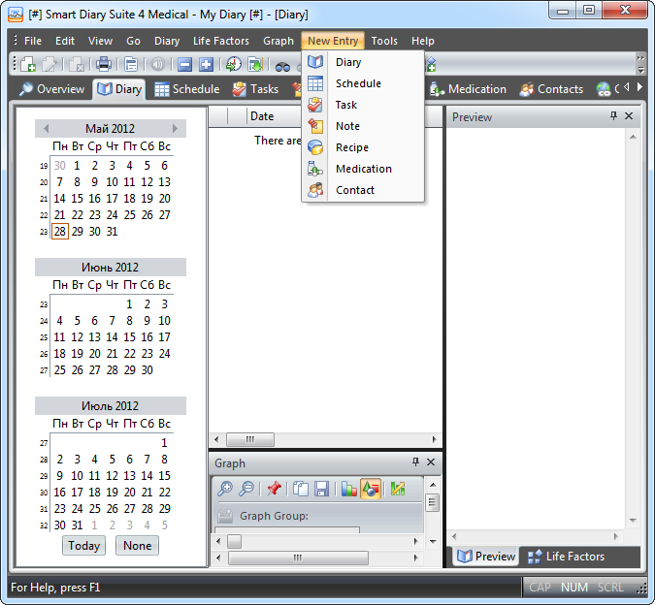Switch to the Medication tab
655x605 pixels.
pyautogui.click(x=468, y=89)
